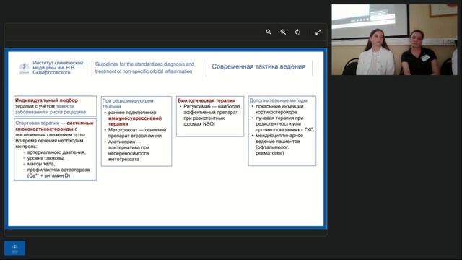
Task: Select the webcam video thumbnail of participants
Action: point(395,40)
